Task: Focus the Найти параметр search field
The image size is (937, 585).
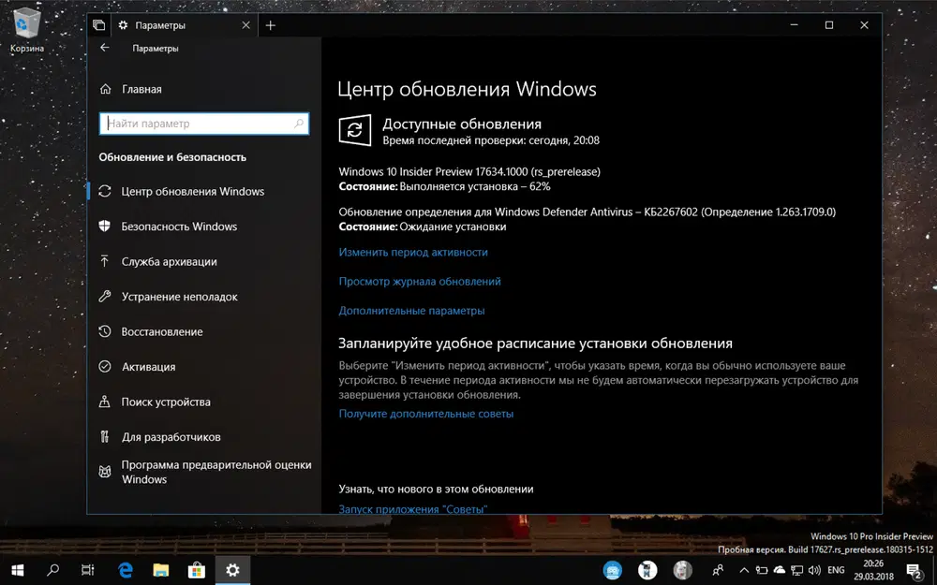Action: (203, 124)
